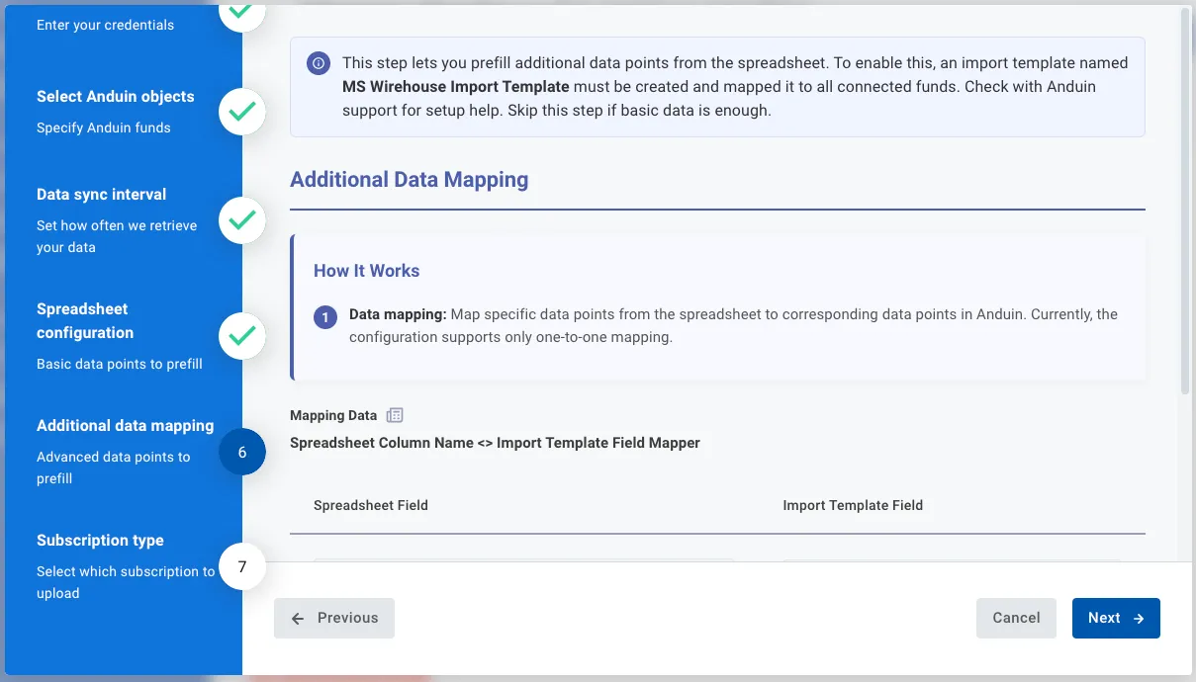1196x682 pixels.
Task: Proceed with the Next button
Action: click(1116, 618)
